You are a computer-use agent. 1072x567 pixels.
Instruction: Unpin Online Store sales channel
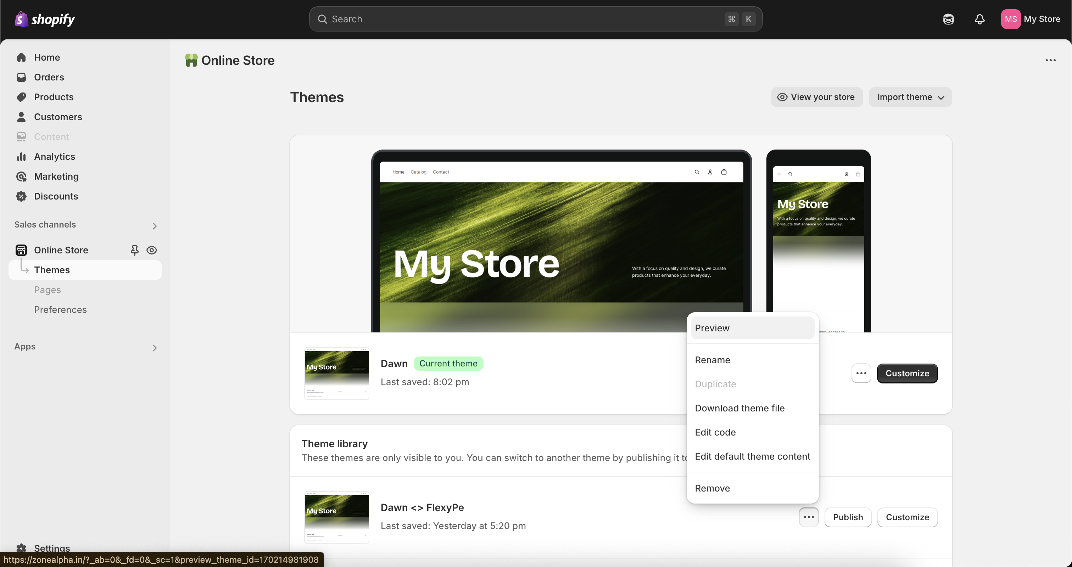tap(134, 250)
